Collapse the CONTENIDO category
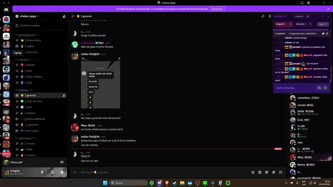 [26, 138]
